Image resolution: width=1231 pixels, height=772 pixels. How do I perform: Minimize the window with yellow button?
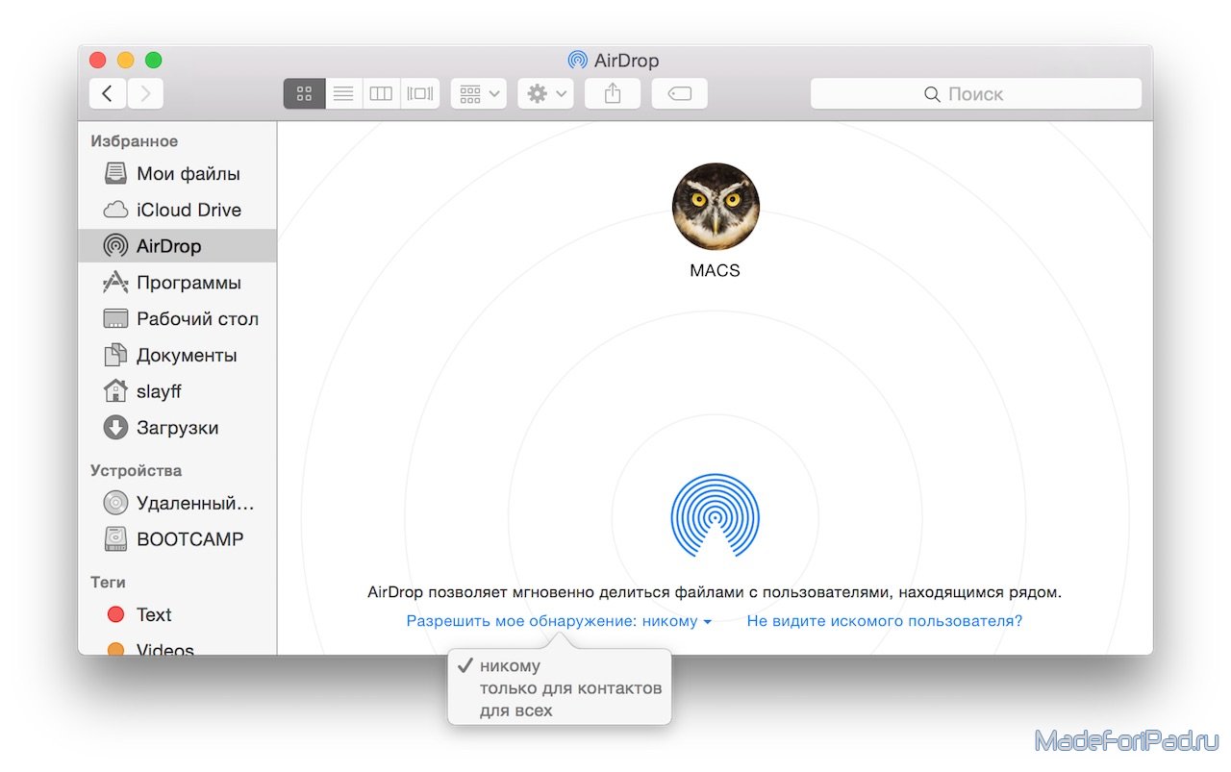coord(125,60)
